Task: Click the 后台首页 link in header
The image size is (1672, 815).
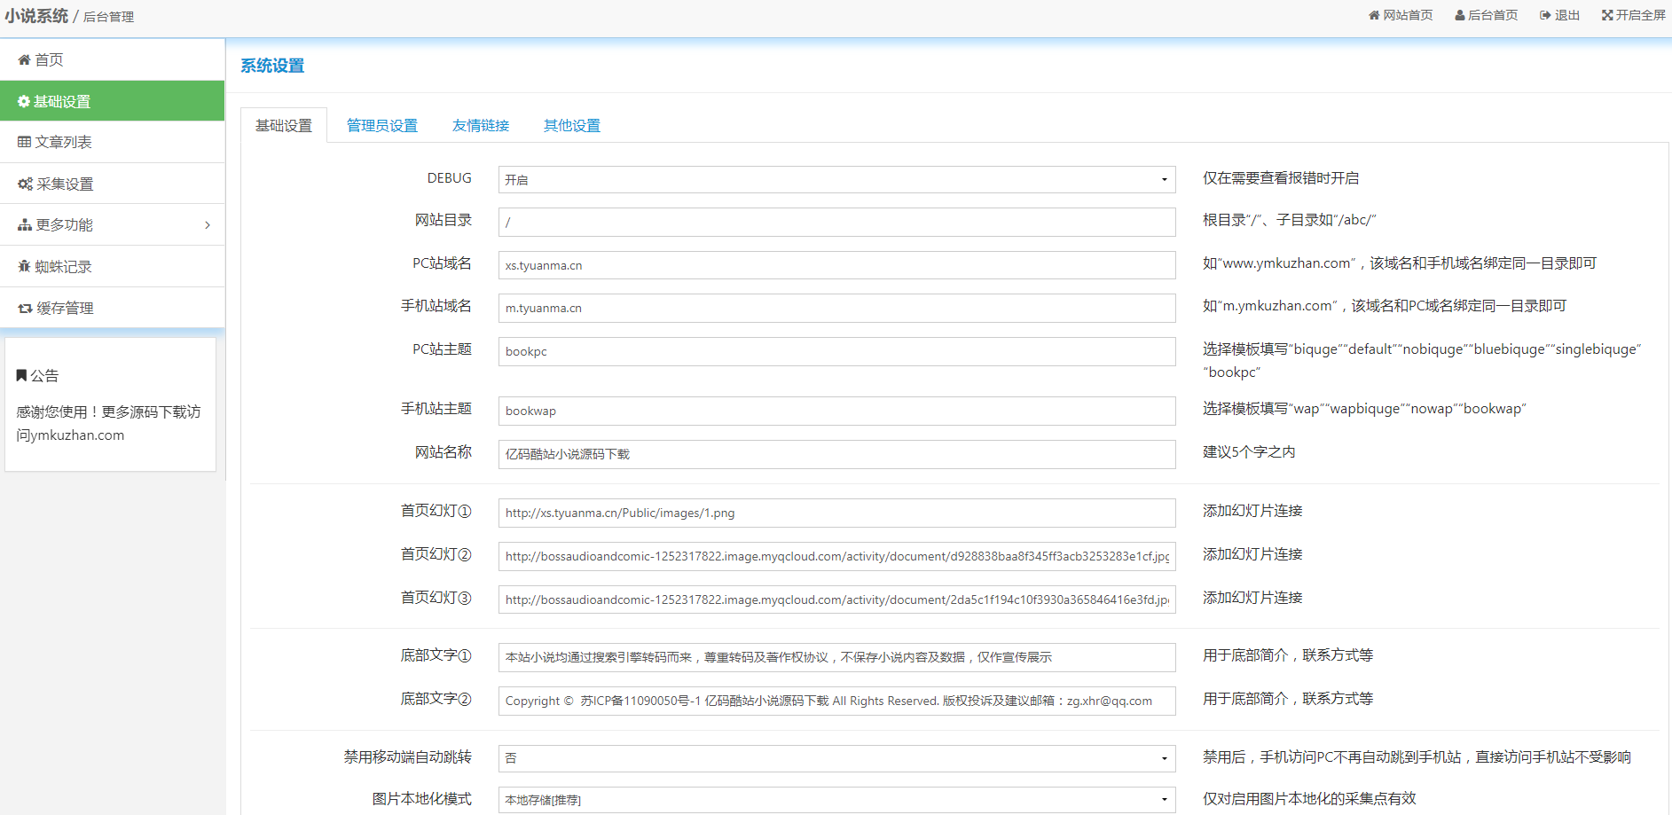Action: pos(1487,15)
